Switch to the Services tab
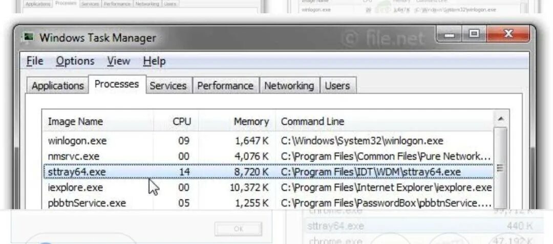 coord(168,86)
